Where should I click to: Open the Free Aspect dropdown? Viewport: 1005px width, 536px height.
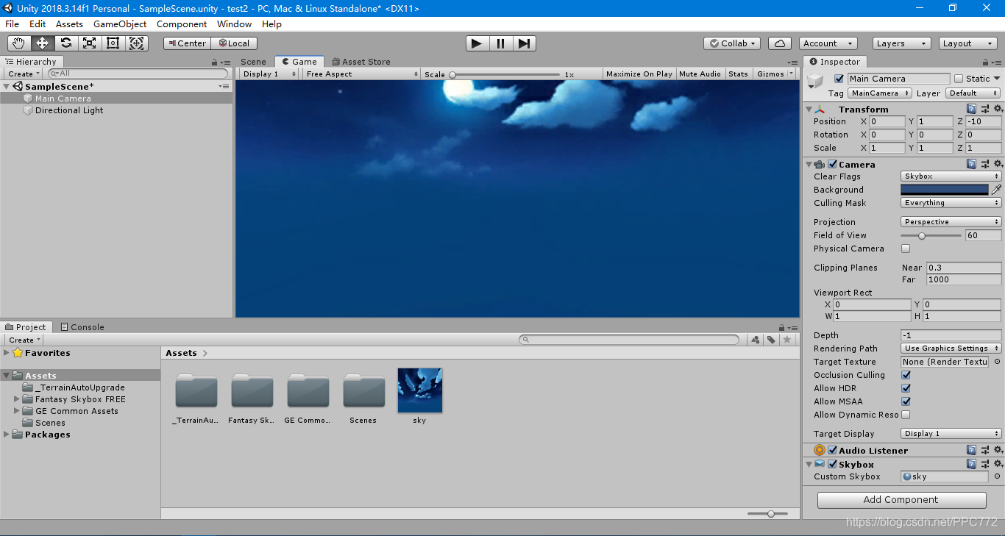click(361, 74)
